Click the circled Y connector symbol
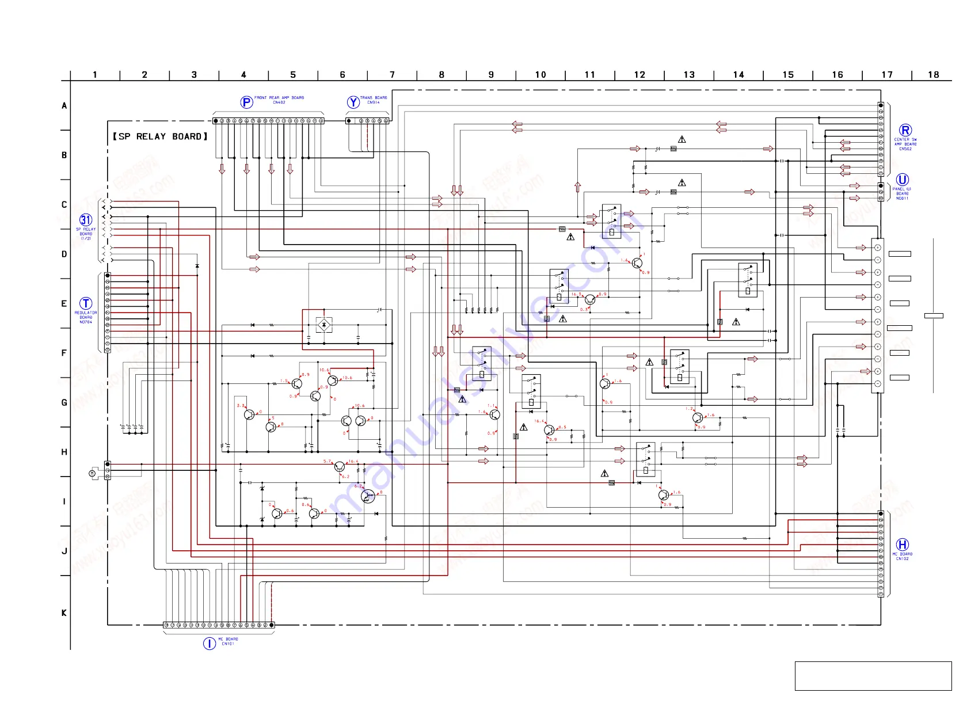Screen dimensions: 967x727 353,102
